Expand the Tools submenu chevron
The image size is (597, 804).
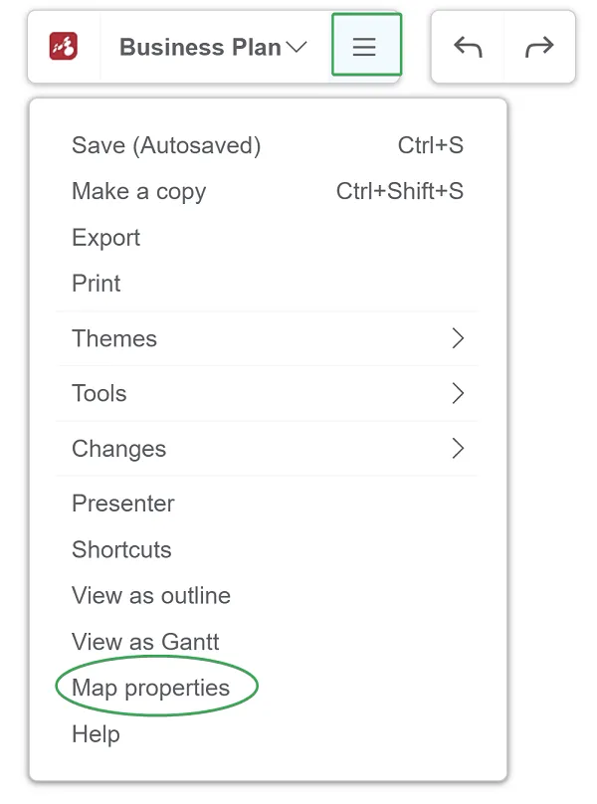pos(458,393)
